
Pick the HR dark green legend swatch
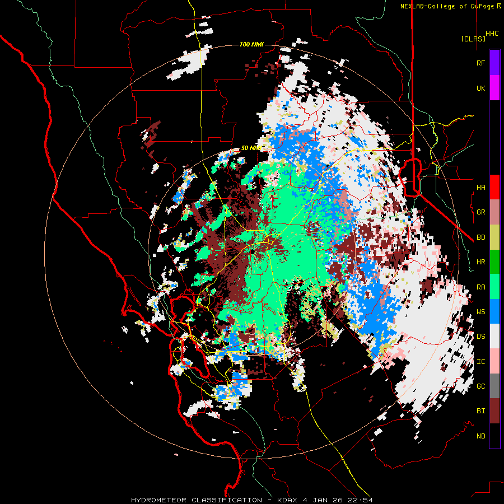pyautogui.click(x=494, y=262)
